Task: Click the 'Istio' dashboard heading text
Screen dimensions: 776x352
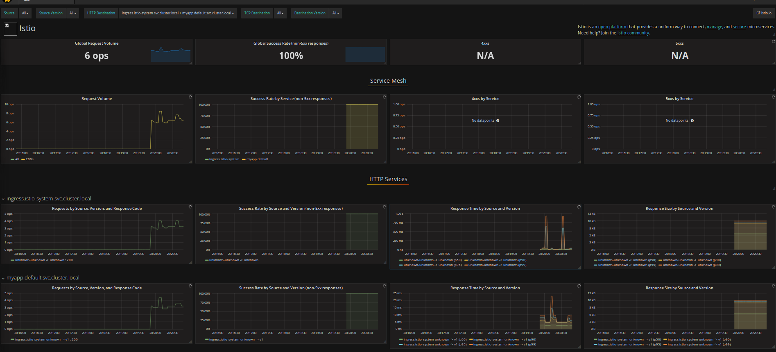Action: coord(27,28)
